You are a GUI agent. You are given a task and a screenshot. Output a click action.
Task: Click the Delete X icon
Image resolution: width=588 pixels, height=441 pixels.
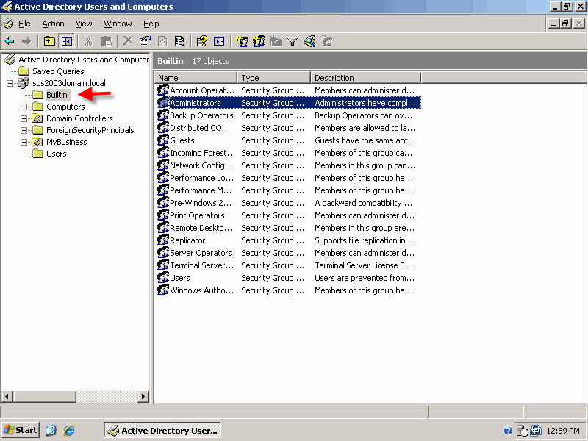(128, 41)
